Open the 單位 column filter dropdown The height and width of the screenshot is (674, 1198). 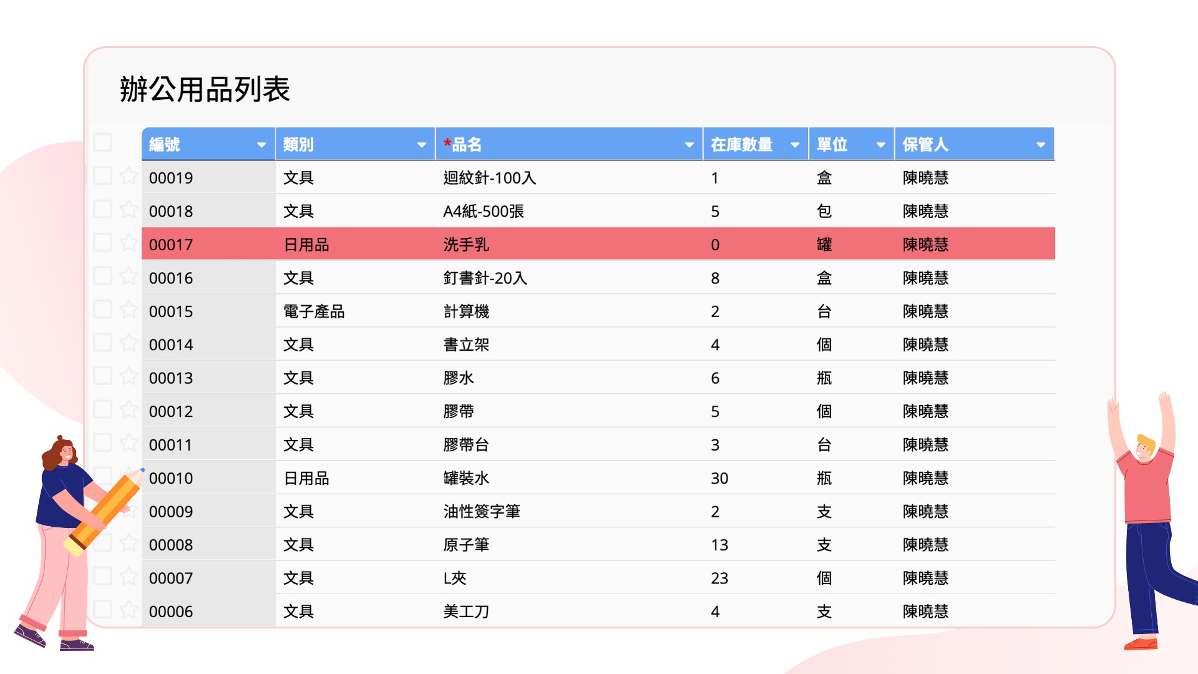881,145
